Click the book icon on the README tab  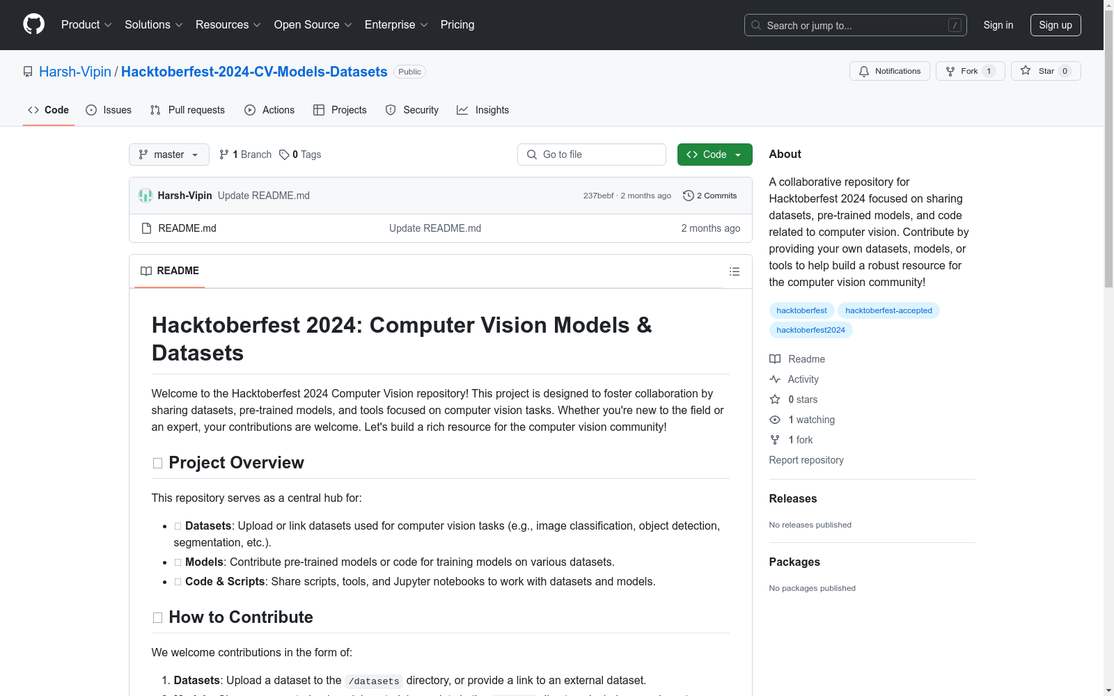pos(146,271)
